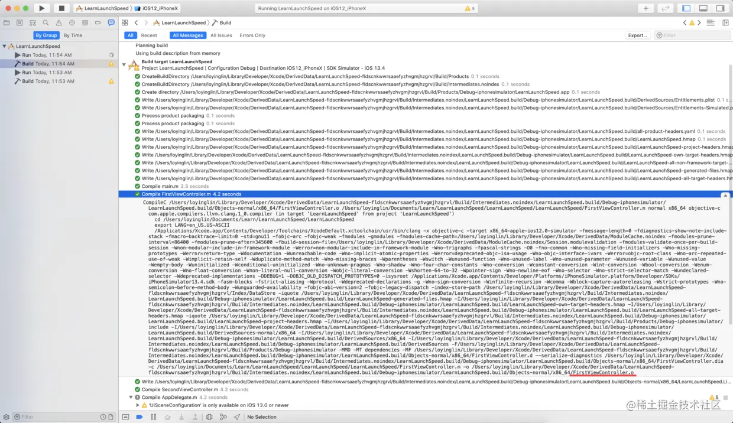The height and width of the screenshot is (423, 733).
Task: Click the Export... button
Action: [x=637, y=35]
